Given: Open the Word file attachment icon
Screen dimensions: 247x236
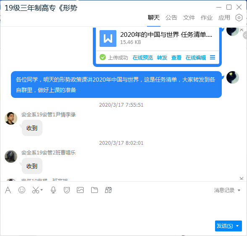Looking at the screenshot, I should tap(108, 38).
